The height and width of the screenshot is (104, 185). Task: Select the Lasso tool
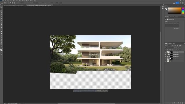(x=1, y=11)
